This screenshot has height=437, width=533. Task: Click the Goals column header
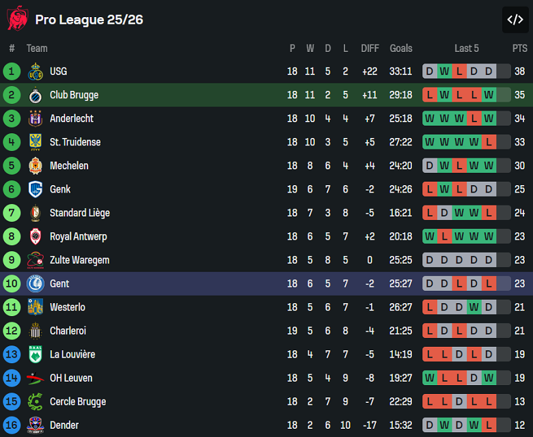(401, 48)
